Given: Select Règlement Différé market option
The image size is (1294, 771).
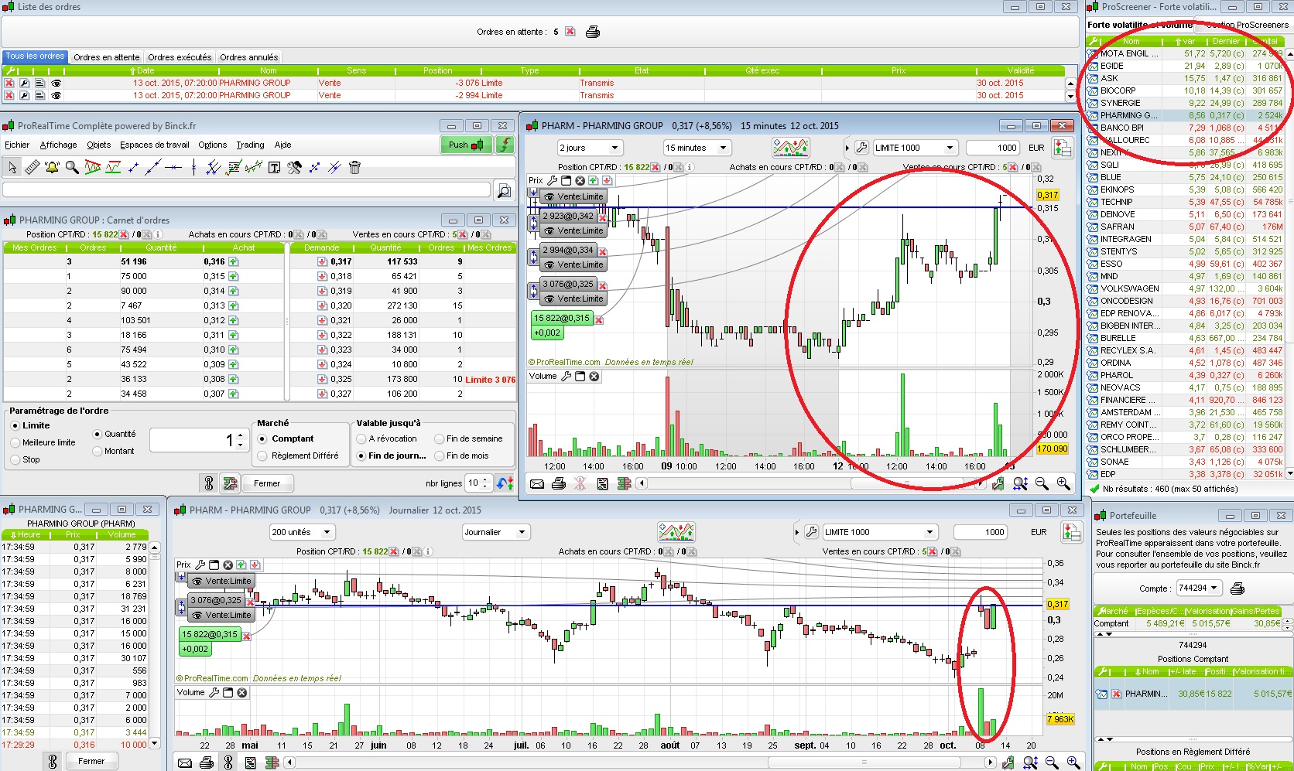Looking at the screenshot, I should click(x=262, y=455).
